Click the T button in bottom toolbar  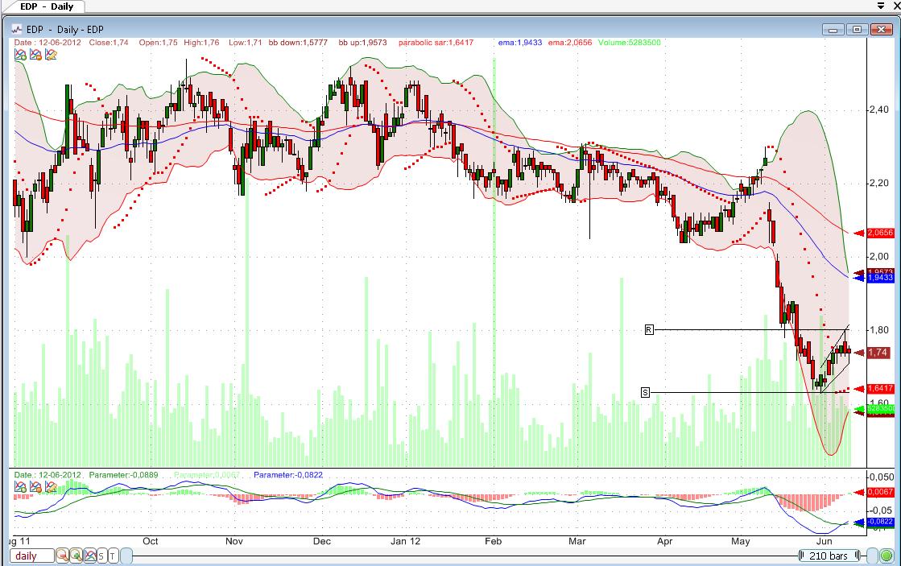113,556
